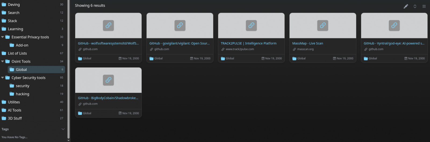Screen dimensions: 430x142
Task: Collapse Cyber Security tools folder
Action: coord(2,78)
